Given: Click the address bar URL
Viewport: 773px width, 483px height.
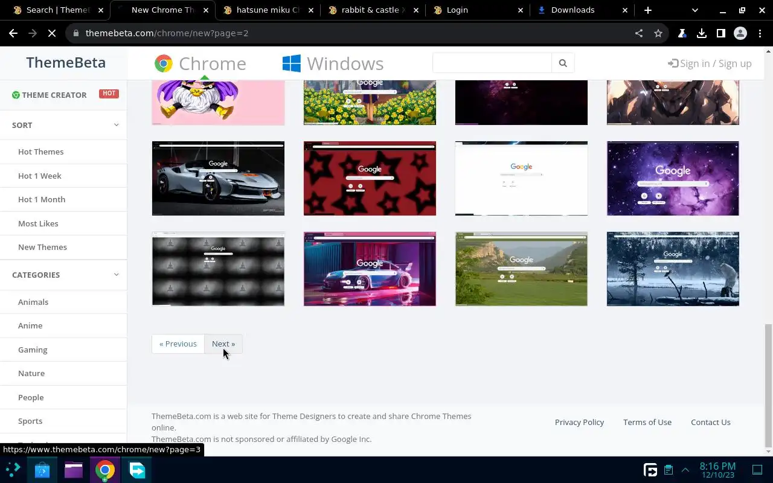Looking at the screenshot, I should click(x=167, y=33).
